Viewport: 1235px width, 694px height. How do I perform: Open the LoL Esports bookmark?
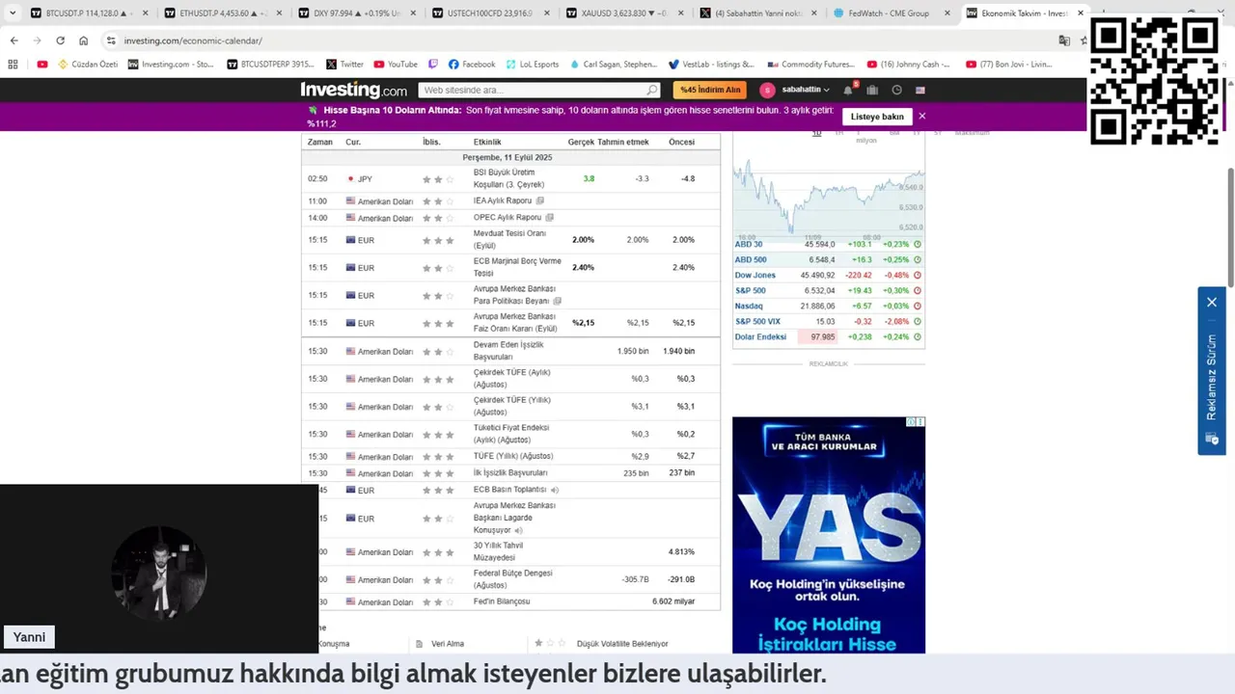click(x=531, y=65)
